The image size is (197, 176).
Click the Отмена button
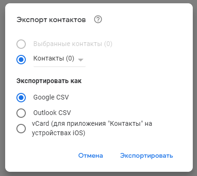point(91,155)
